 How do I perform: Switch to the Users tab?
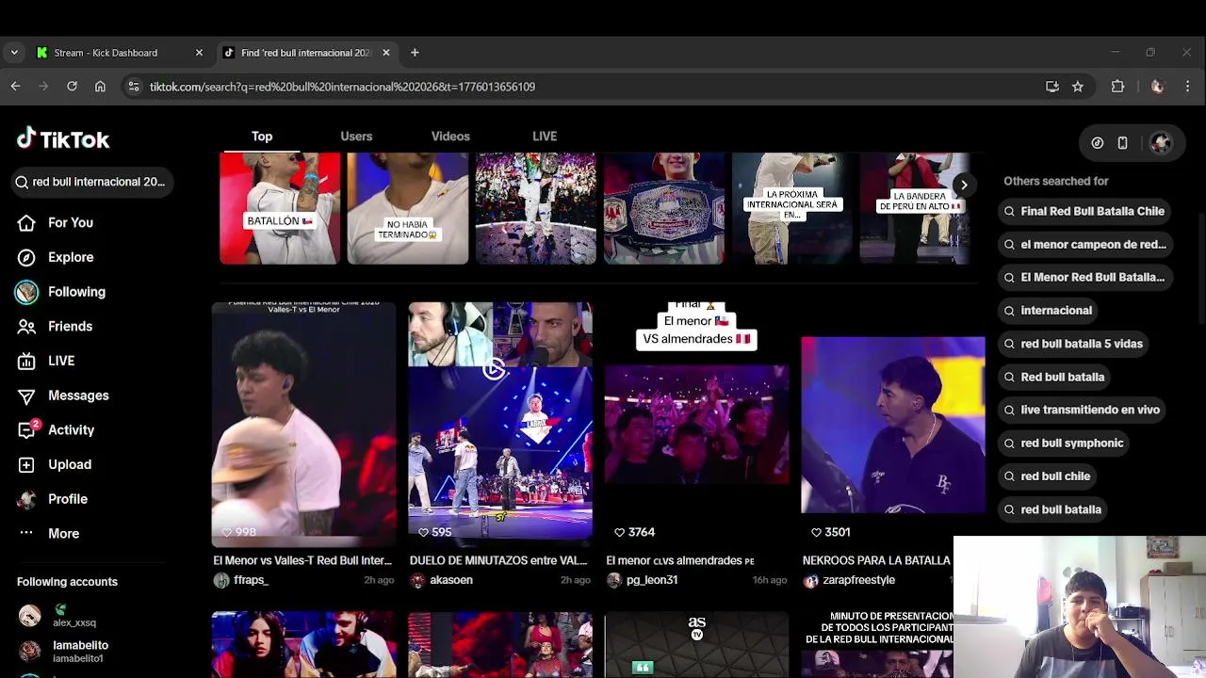pos(356,137)
